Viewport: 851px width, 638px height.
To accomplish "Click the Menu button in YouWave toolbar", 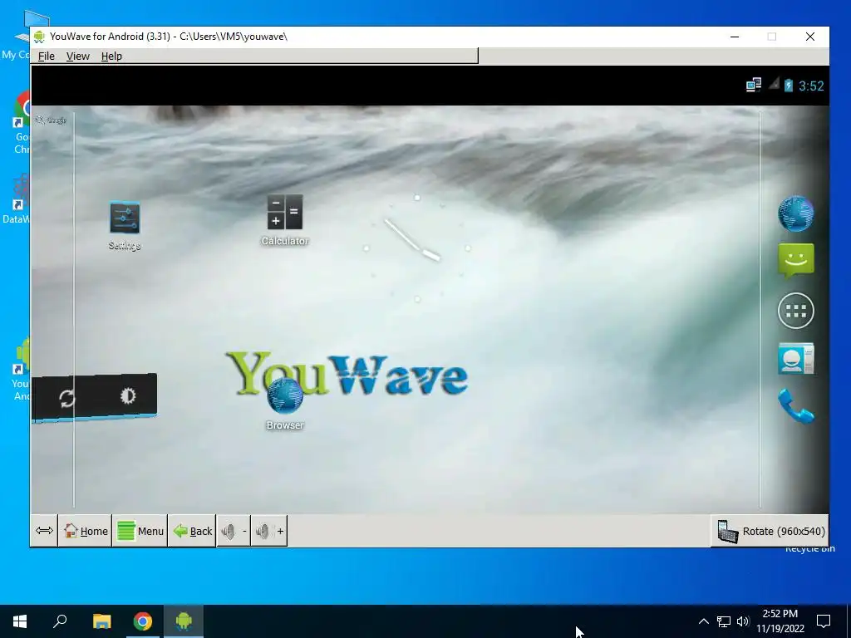I will [x=140, y=531].
